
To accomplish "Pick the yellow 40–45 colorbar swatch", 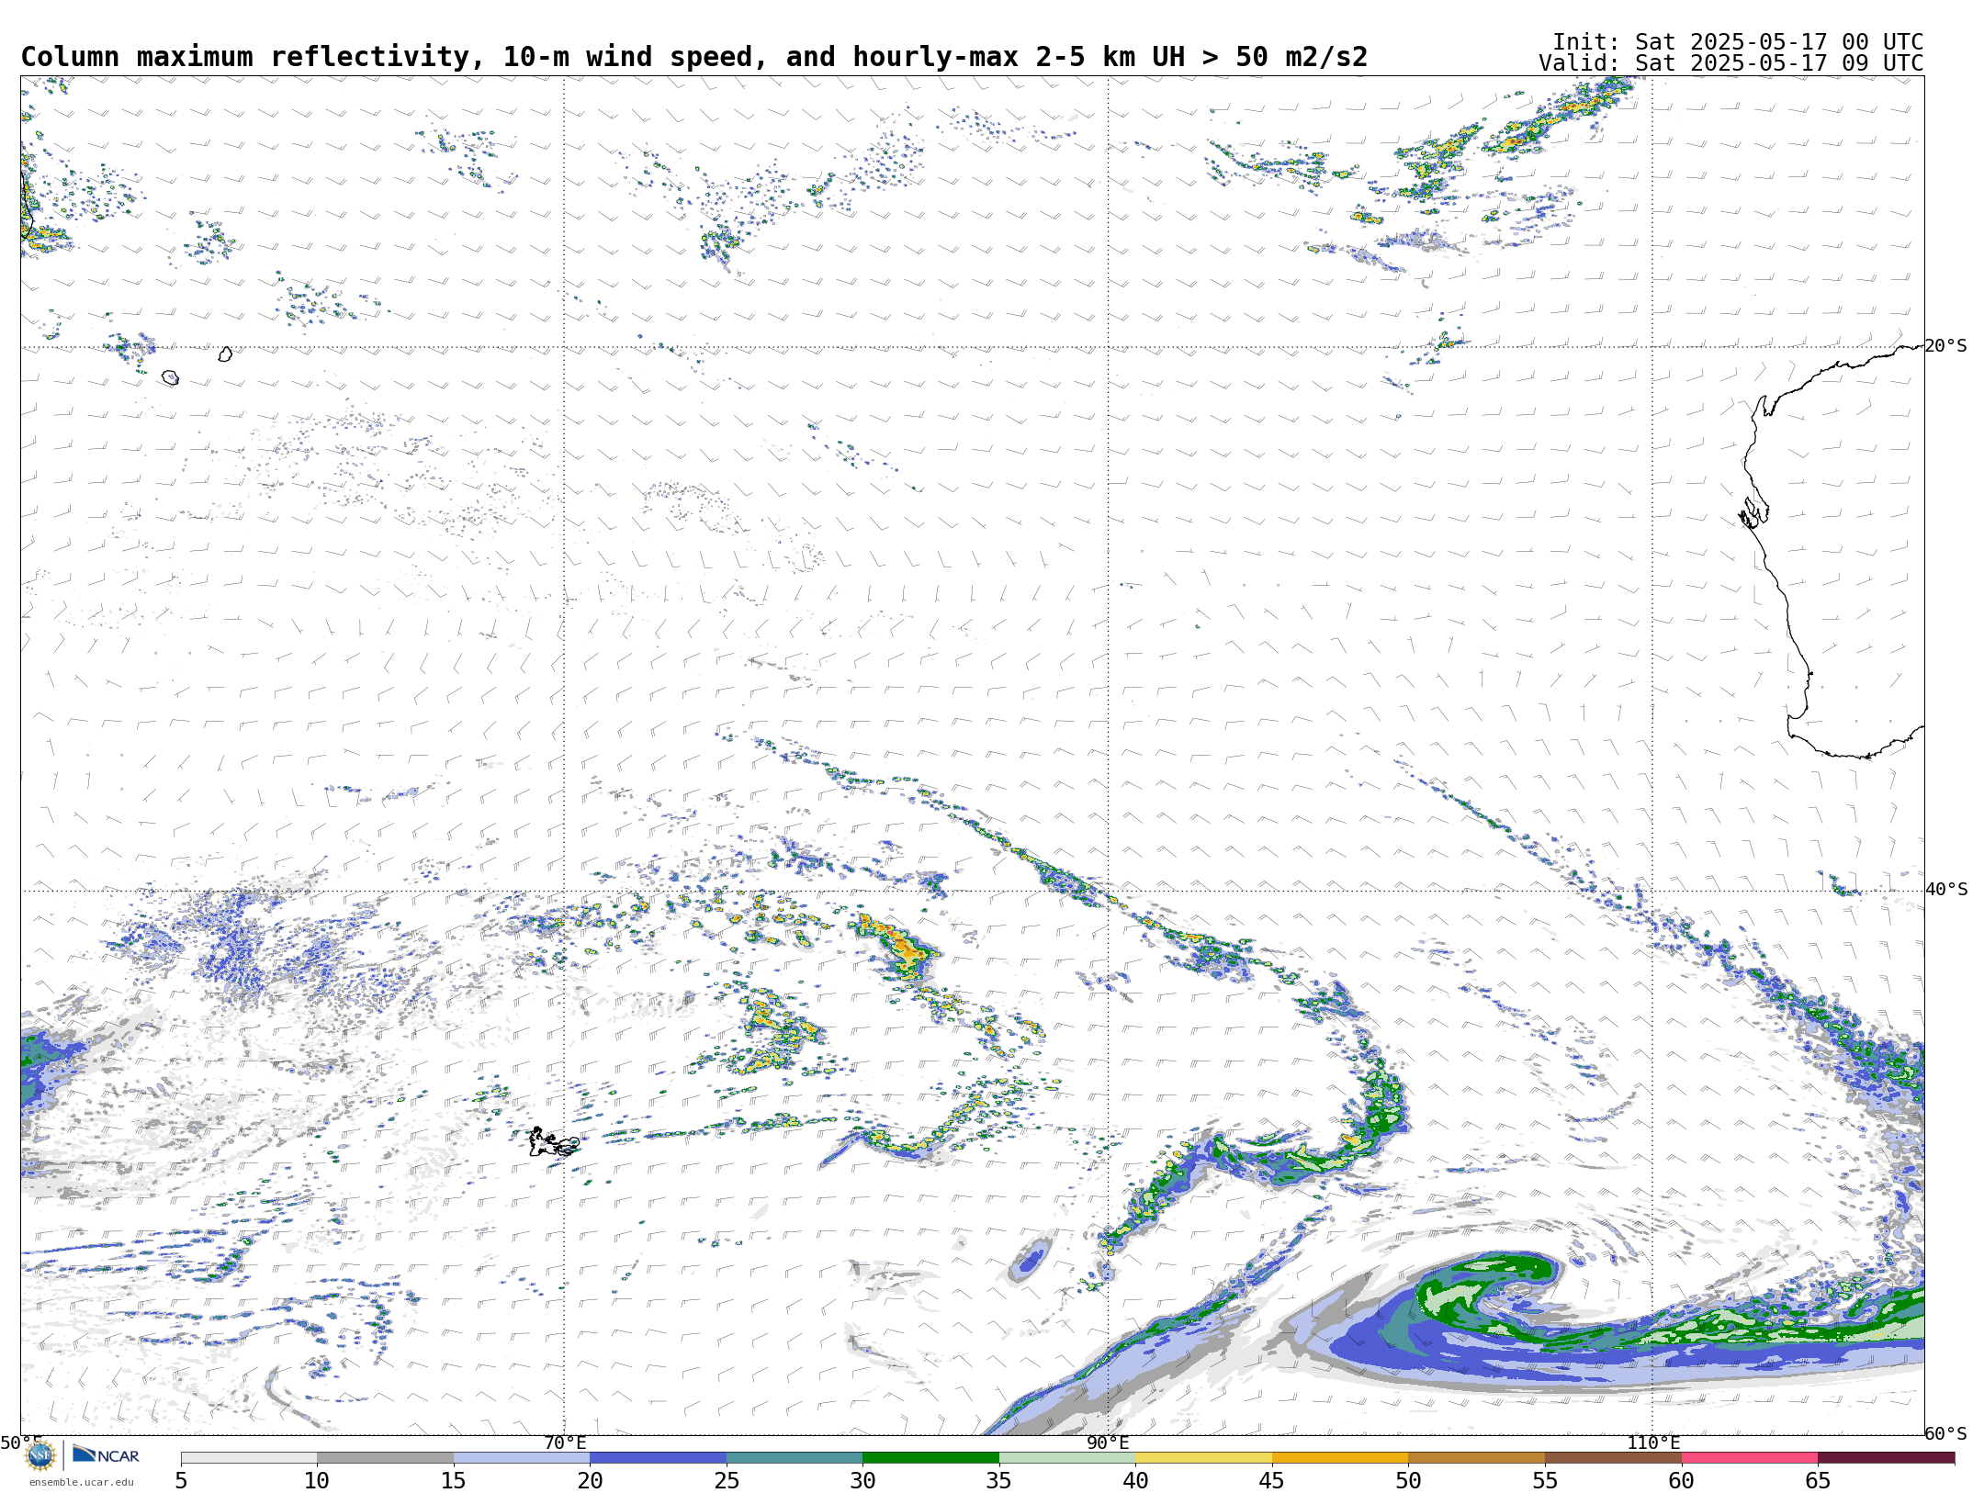I will pyautogui.click(x=1203, y=1458).
